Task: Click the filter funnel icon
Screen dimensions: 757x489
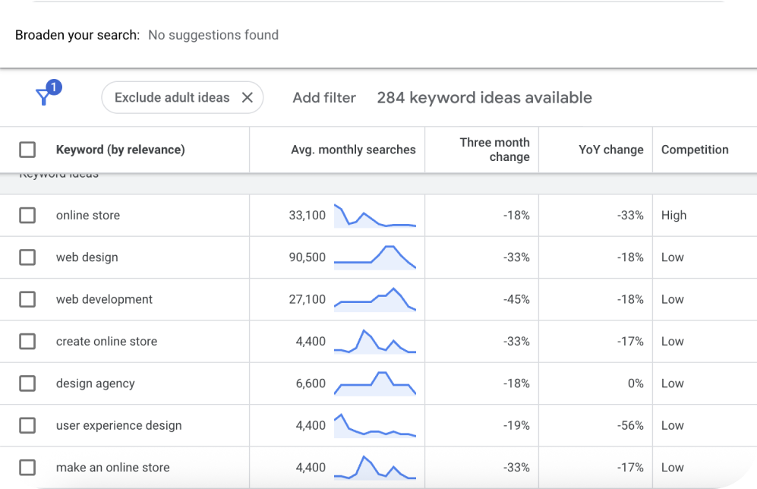Action: coord(44,97)
